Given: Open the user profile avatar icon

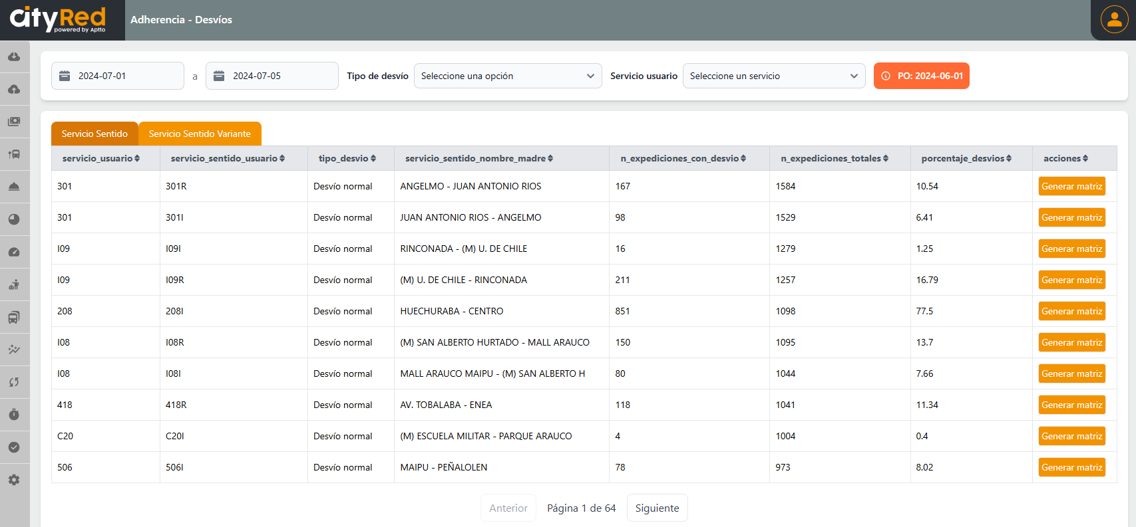Looking at the screenshot, I should point(1114,19).
